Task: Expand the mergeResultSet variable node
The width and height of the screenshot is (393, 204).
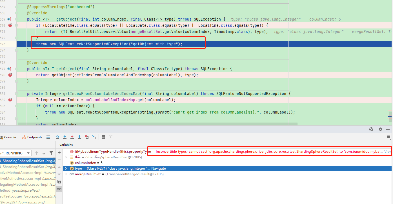Action: (66, 174)
